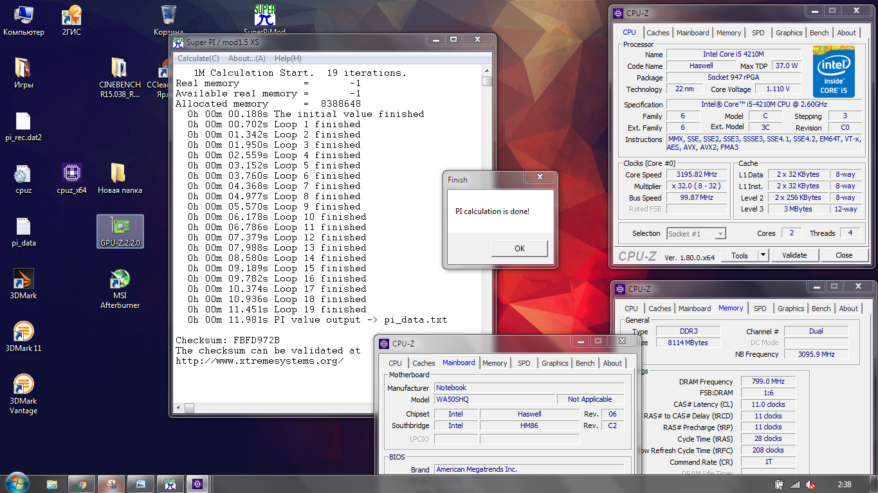
Task: Open the Новая папка folder icon
Action: coord(120,179)
